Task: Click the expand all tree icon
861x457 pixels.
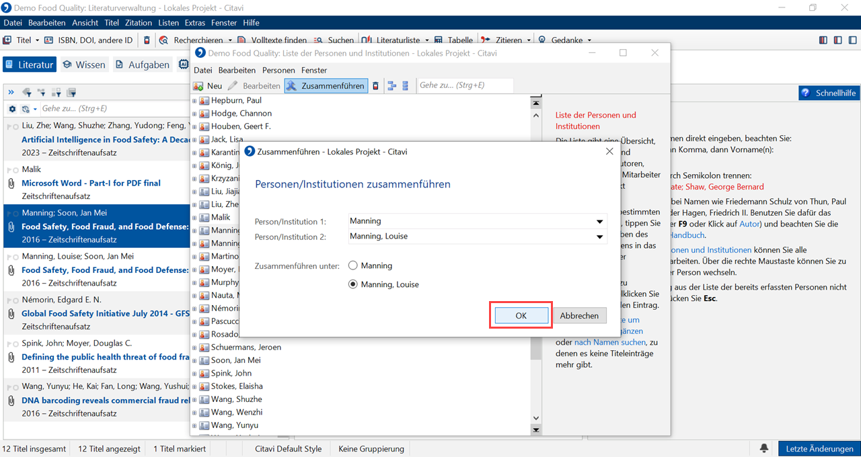Action: point(392,86)
